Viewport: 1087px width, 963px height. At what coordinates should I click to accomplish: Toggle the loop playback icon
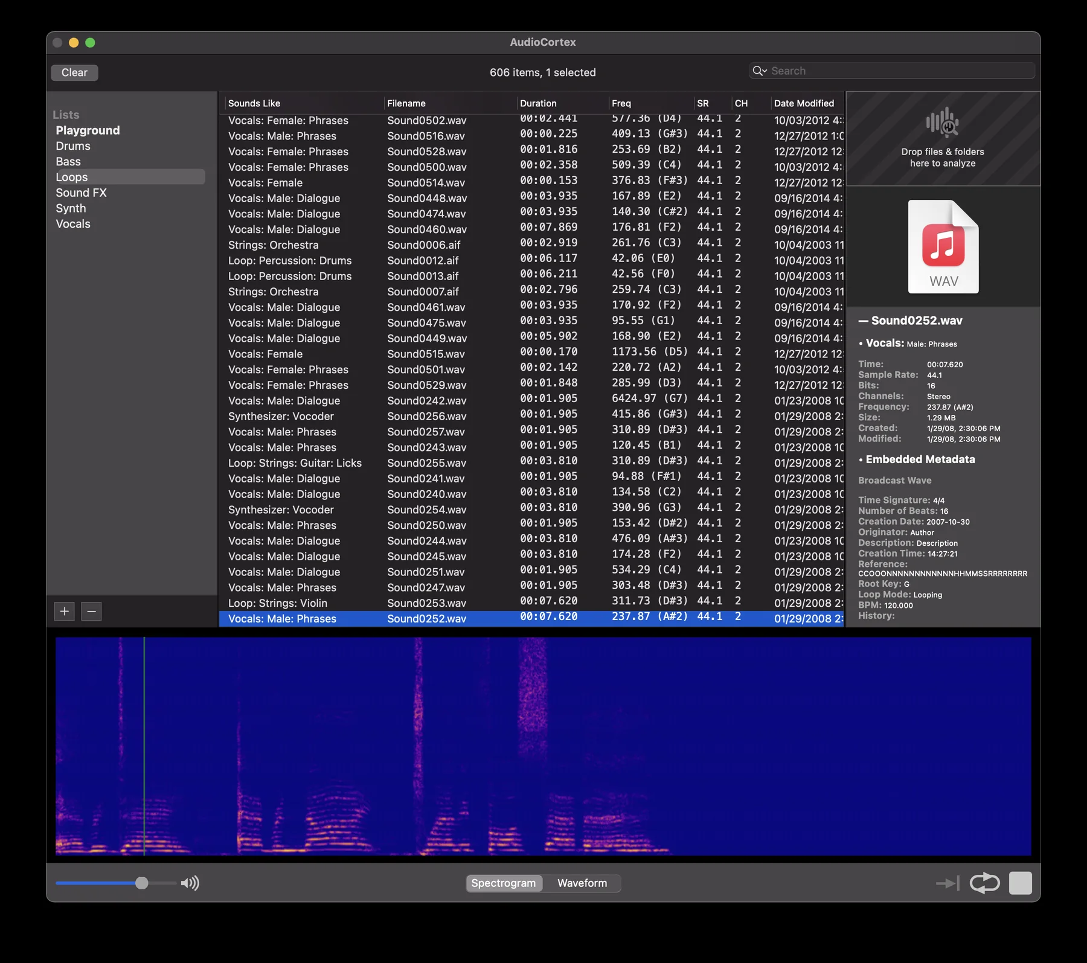point(984,883)
